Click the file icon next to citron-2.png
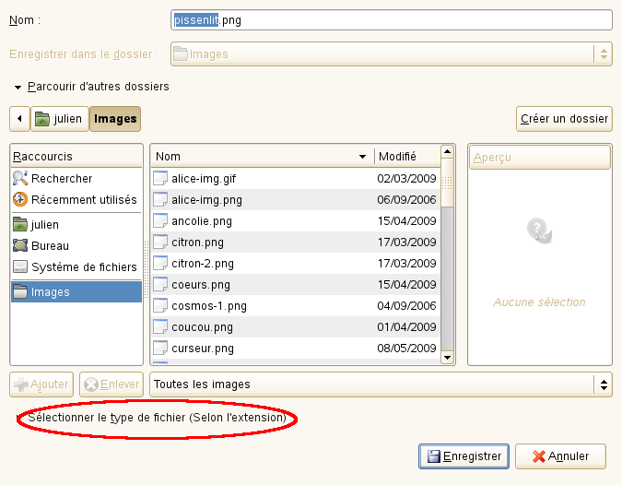 tap(159, 263)
